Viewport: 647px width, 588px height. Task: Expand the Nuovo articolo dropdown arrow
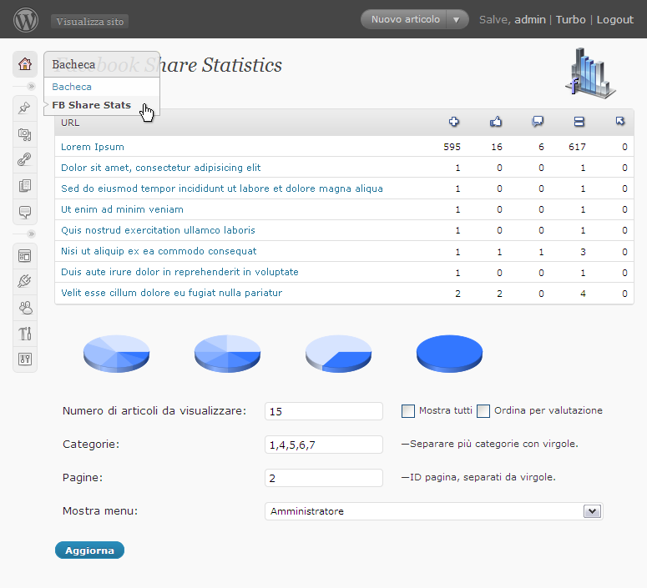[x=456, y=19]
